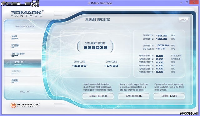Click the Submit Results button

[98, 96]
